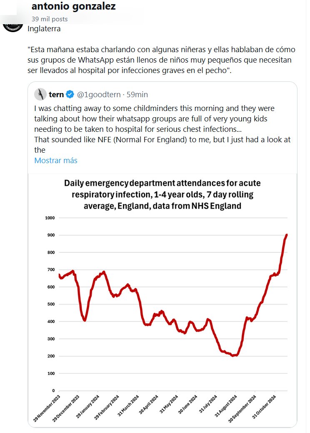Click the "tern" display name
Screen dimensions: 310x433
56,95
